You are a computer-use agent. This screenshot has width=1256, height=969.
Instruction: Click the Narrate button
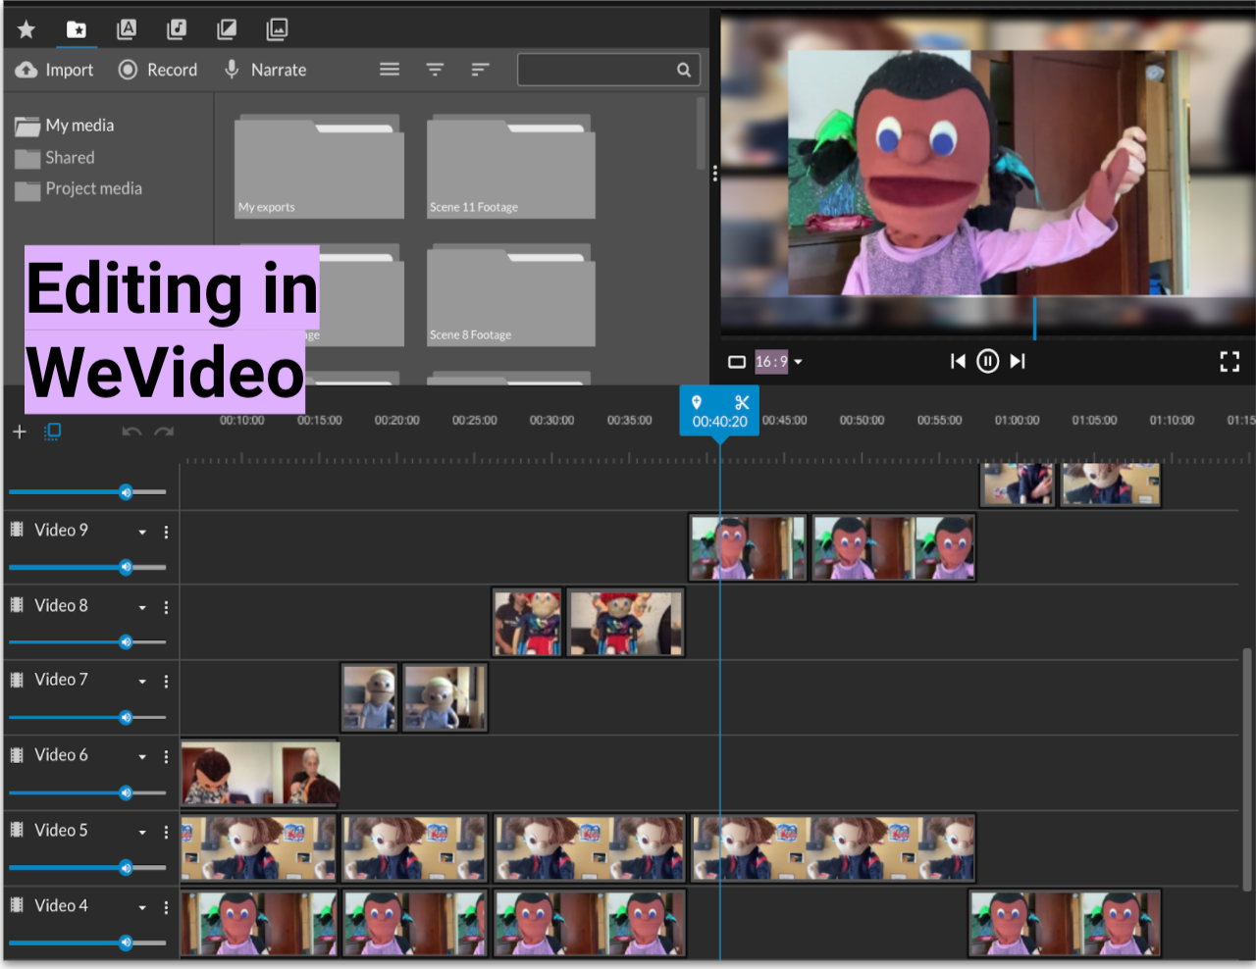[266, 70]
